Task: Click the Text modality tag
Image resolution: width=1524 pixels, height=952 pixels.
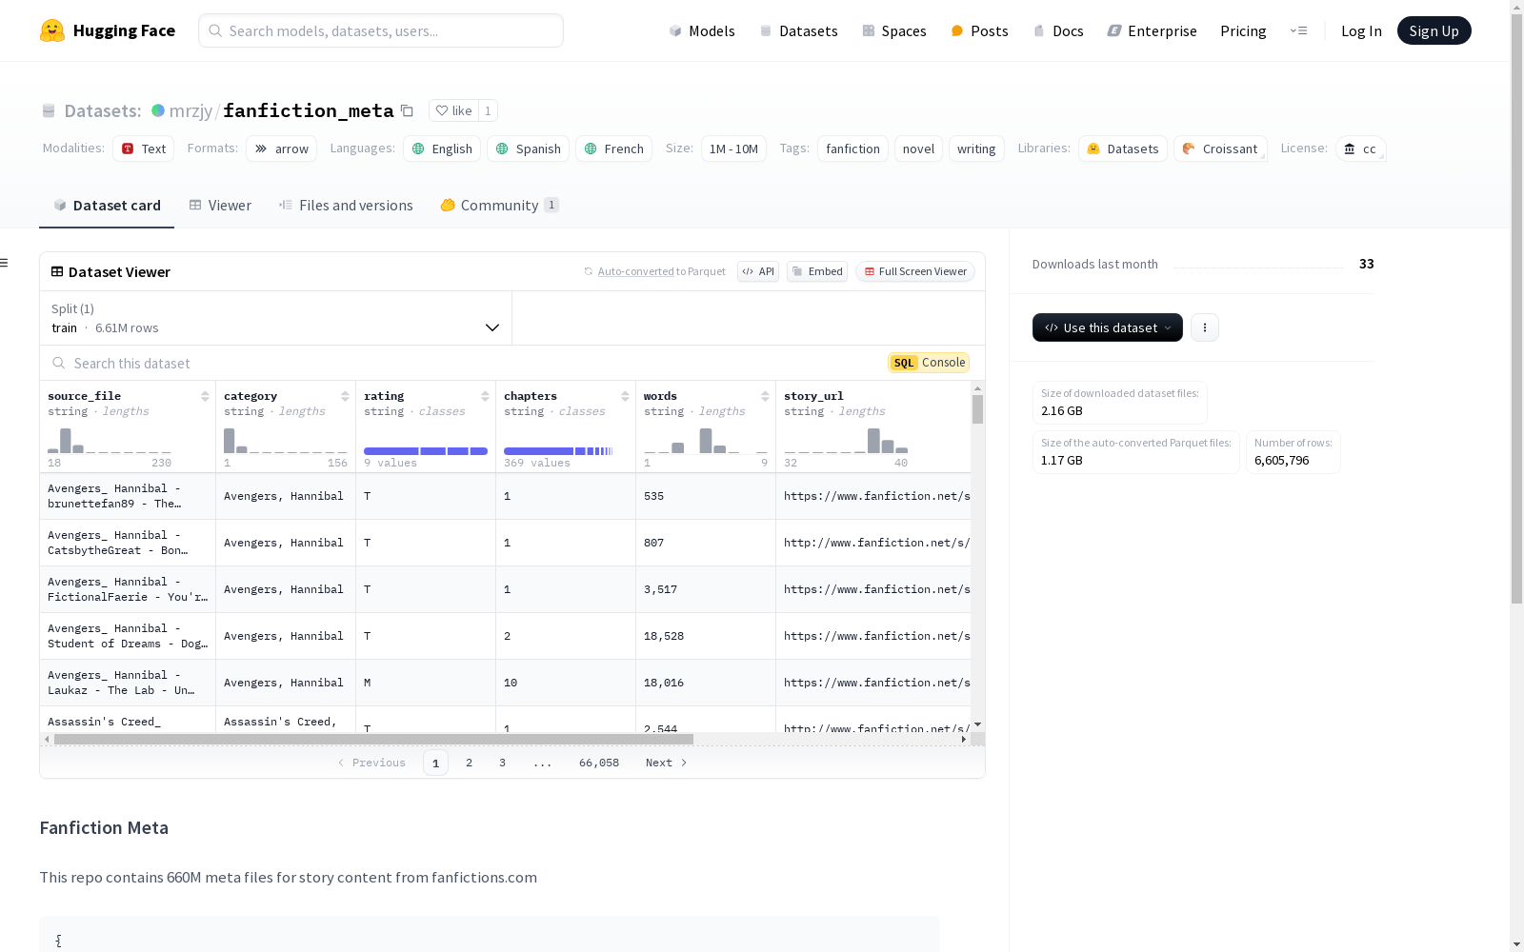Action: pos(144,149)
